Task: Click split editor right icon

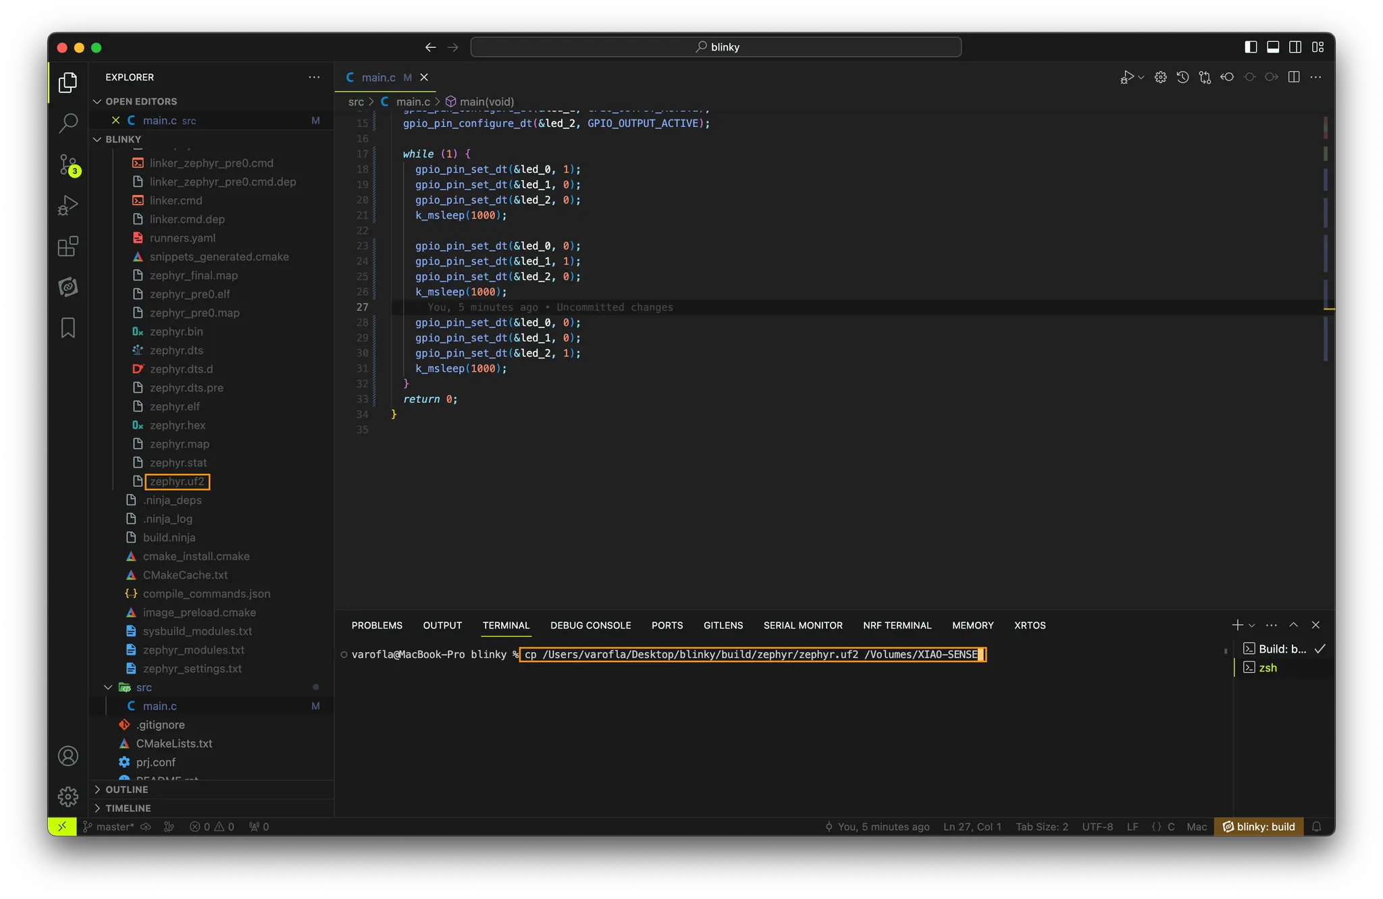Action: [x=1293, y=77]
